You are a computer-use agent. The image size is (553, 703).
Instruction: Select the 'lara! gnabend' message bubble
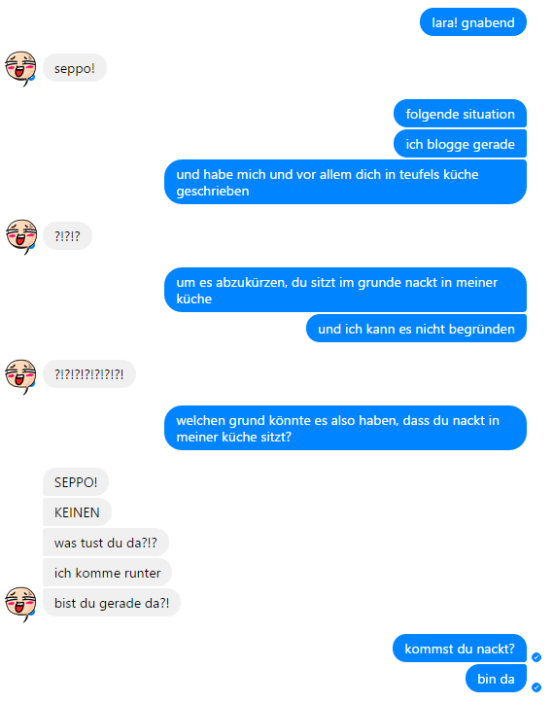[472, 22]
